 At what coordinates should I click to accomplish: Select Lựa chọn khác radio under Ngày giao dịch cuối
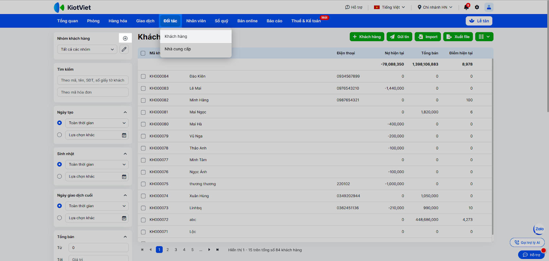click(60, 218)
